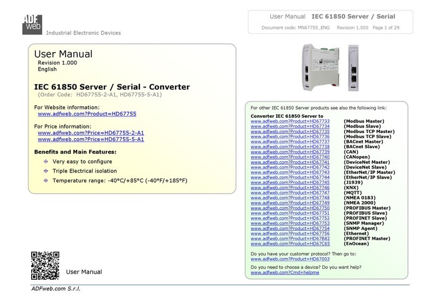Click the bullet icon beside Temperature range
Image resolution: width=442 pixels, height=307 pixels.
tap(45, 181)
